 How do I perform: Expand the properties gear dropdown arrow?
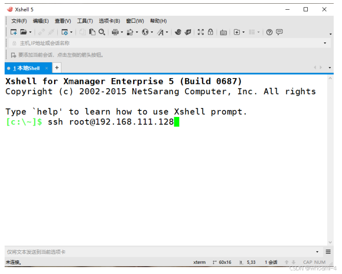[71, 32]
